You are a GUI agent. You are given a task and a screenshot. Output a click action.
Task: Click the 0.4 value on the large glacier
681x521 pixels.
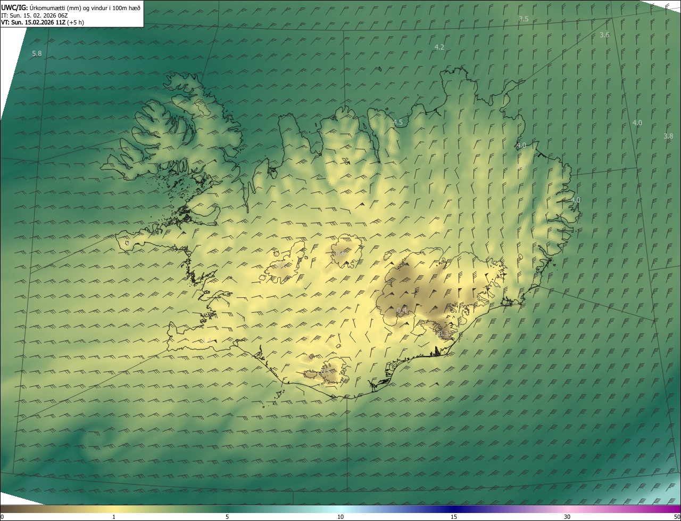(402, 311)
